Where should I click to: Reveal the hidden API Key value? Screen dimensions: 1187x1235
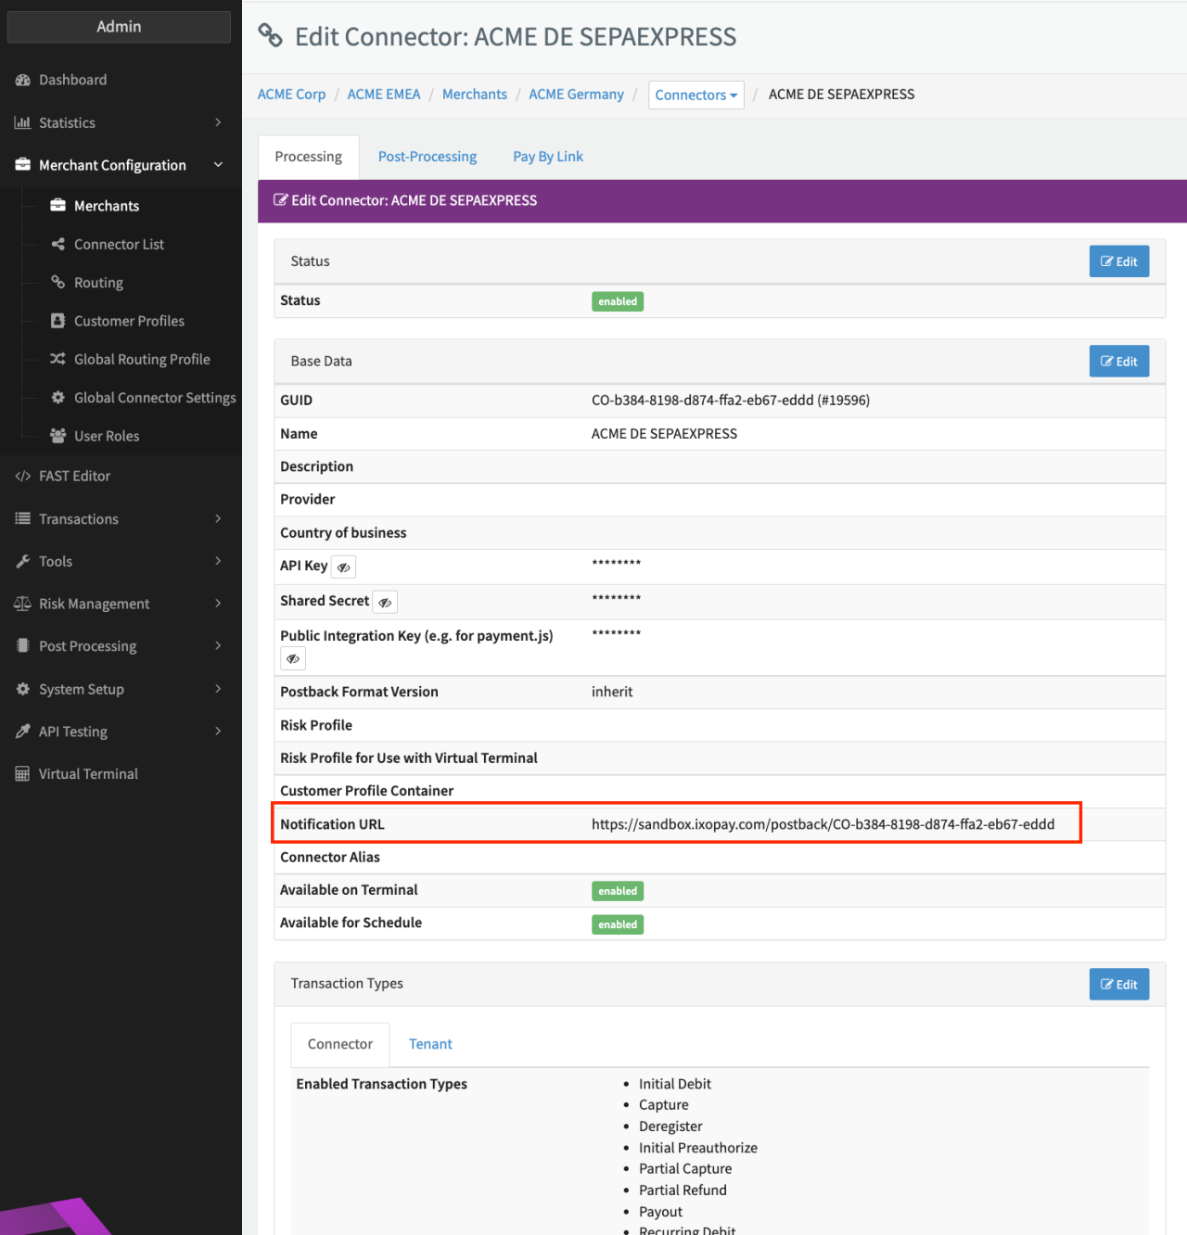point(343,567)
